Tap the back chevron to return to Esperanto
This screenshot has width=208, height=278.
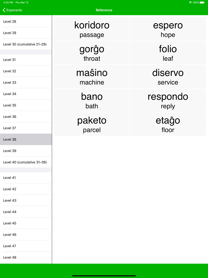(4, 10)
